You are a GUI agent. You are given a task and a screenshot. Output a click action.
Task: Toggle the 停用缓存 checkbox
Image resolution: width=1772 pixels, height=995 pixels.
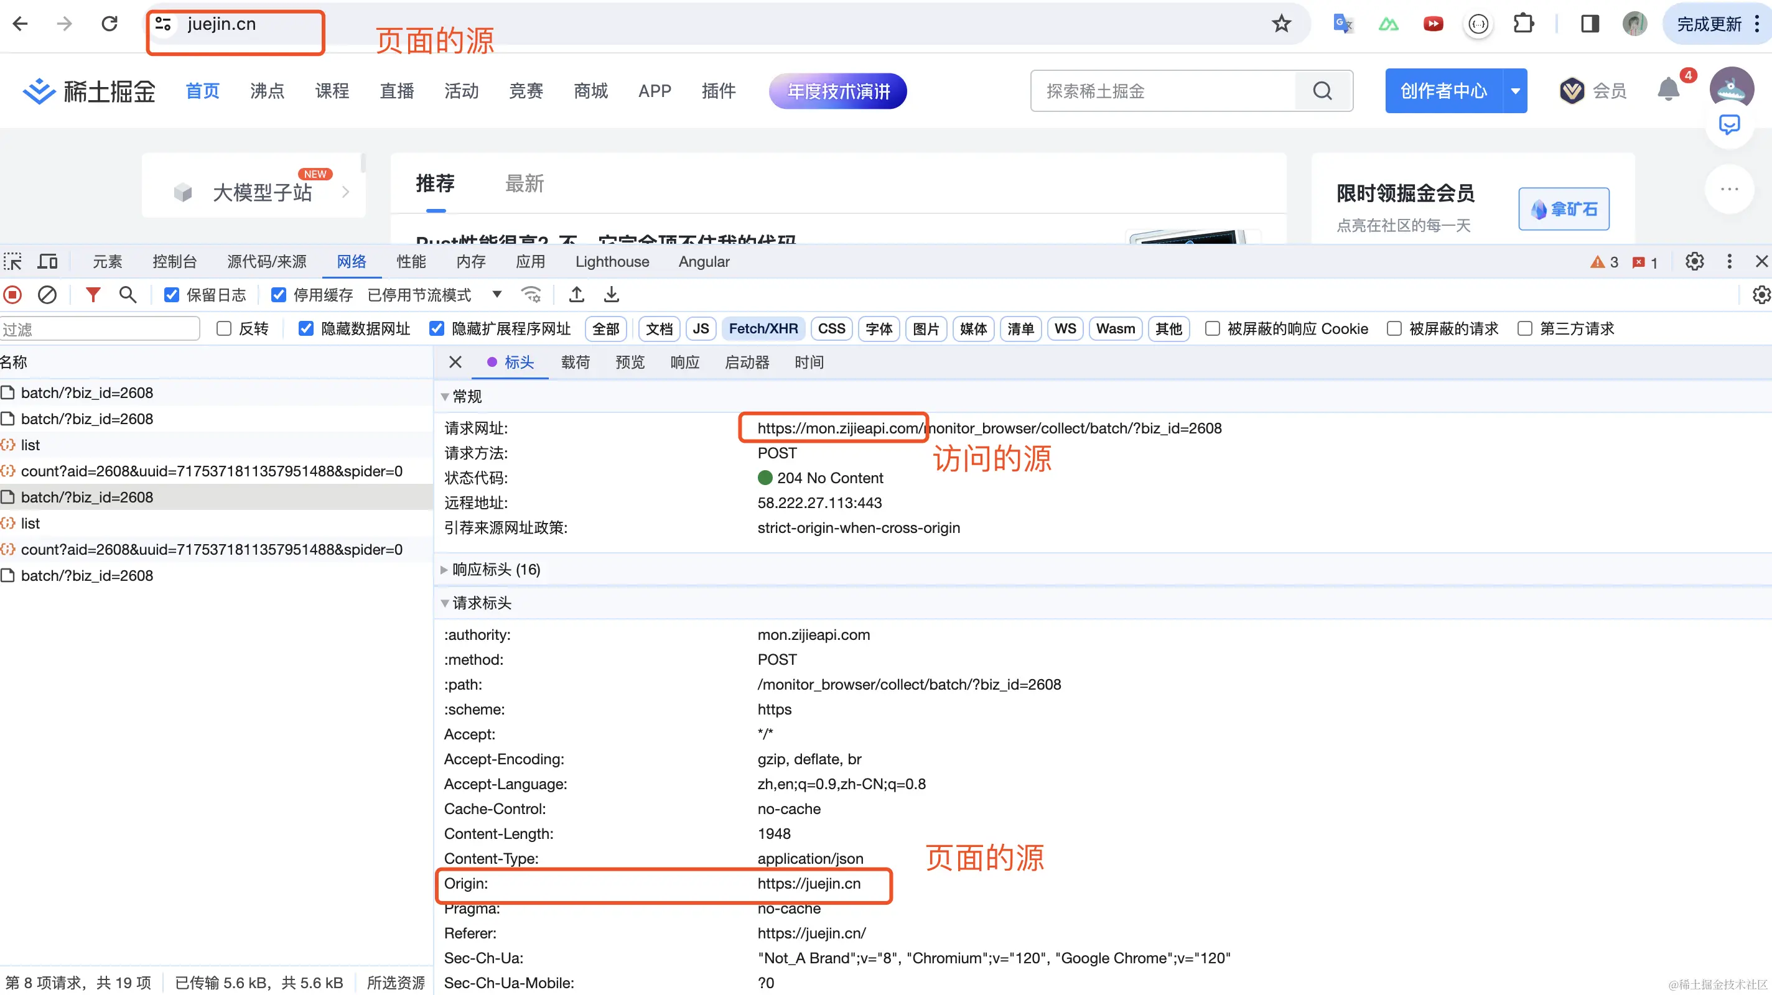pyautogui.click(x=278, y=295)
